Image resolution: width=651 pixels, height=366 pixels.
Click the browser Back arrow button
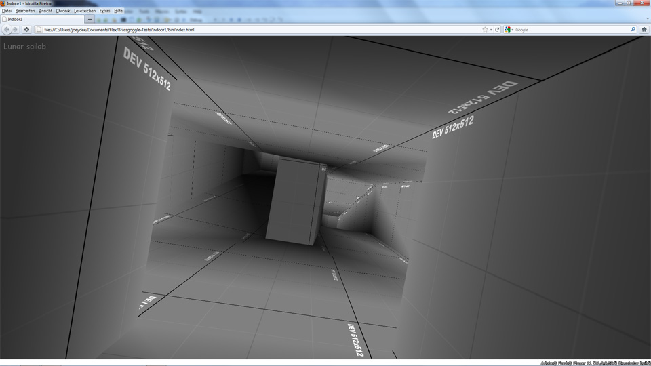click(x=7, y=30)
